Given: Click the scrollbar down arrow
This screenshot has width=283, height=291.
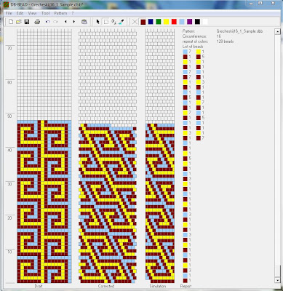Looking at the screenshot, I should click(278, 280).
